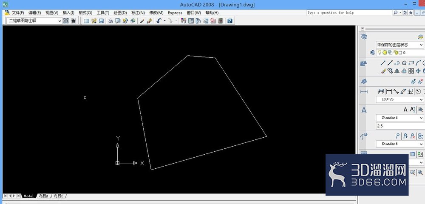The image size is (425, 204).
Task: Click Workspace Settings gear icon
Action: 66,21
